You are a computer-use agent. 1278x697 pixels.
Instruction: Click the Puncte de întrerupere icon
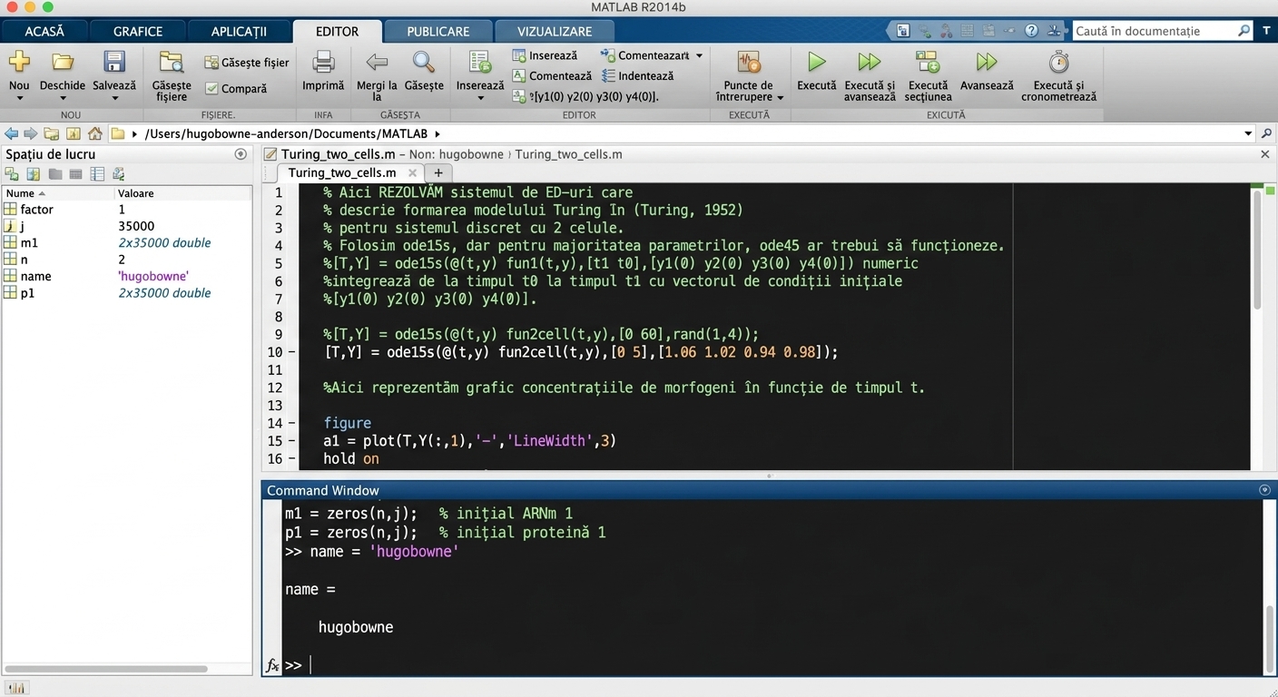(749, 62)
